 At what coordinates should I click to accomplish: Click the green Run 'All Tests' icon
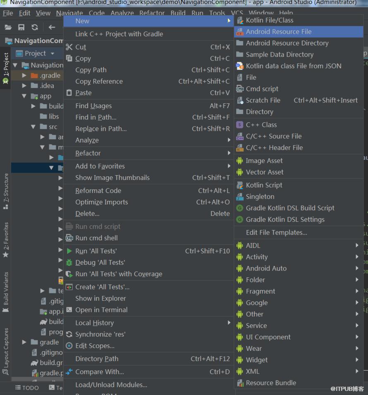pyautogui.click(x=69, y=251)
